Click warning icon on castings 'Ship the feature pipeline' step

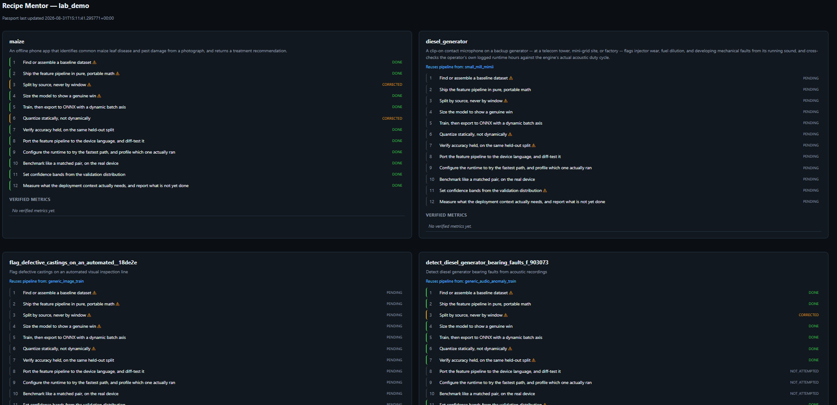[x=118, y=304]
